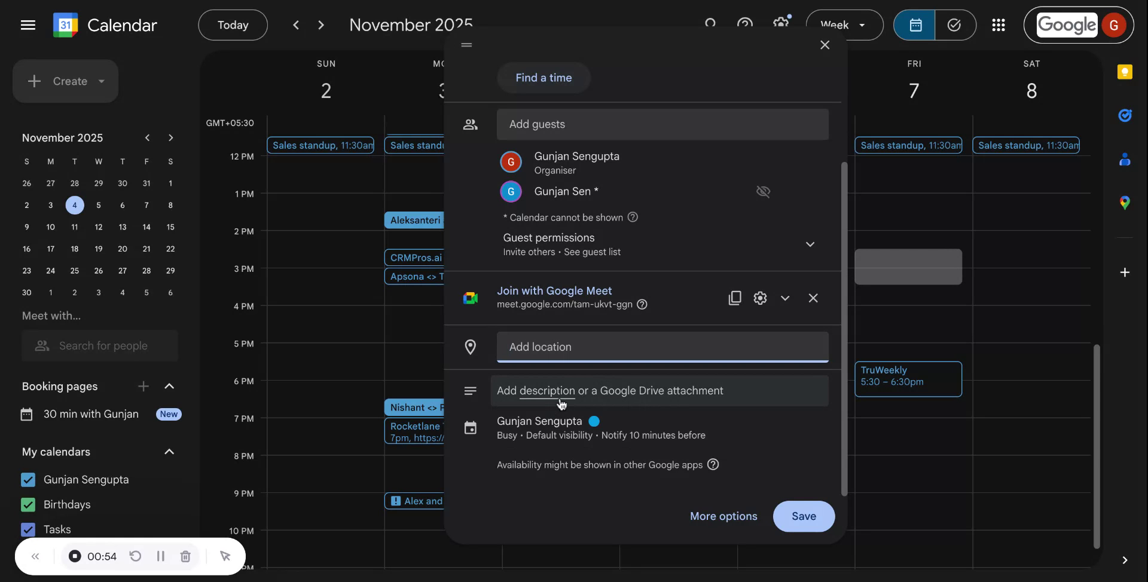Open Google Maps side panel
The width and height of the screenshot is (1148, 582).
click(x=1125, y=203)
